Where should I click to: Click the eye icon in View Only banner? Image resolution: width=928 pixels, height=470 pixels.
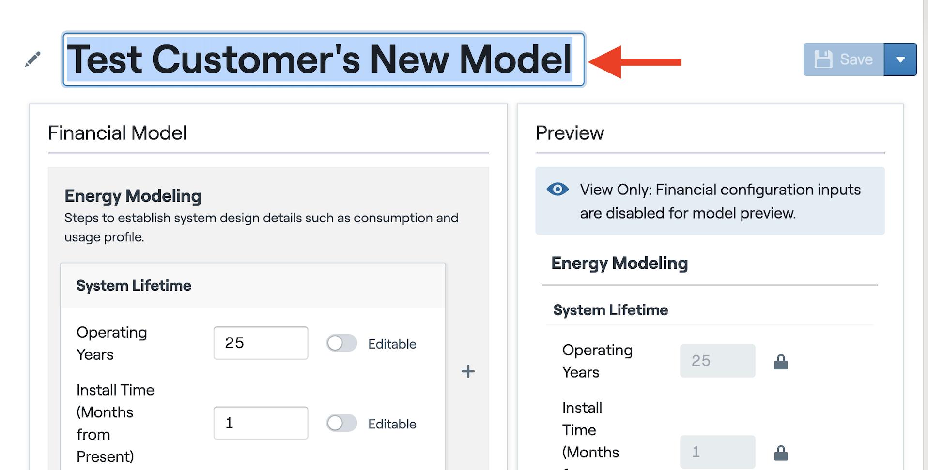point(557,189)
